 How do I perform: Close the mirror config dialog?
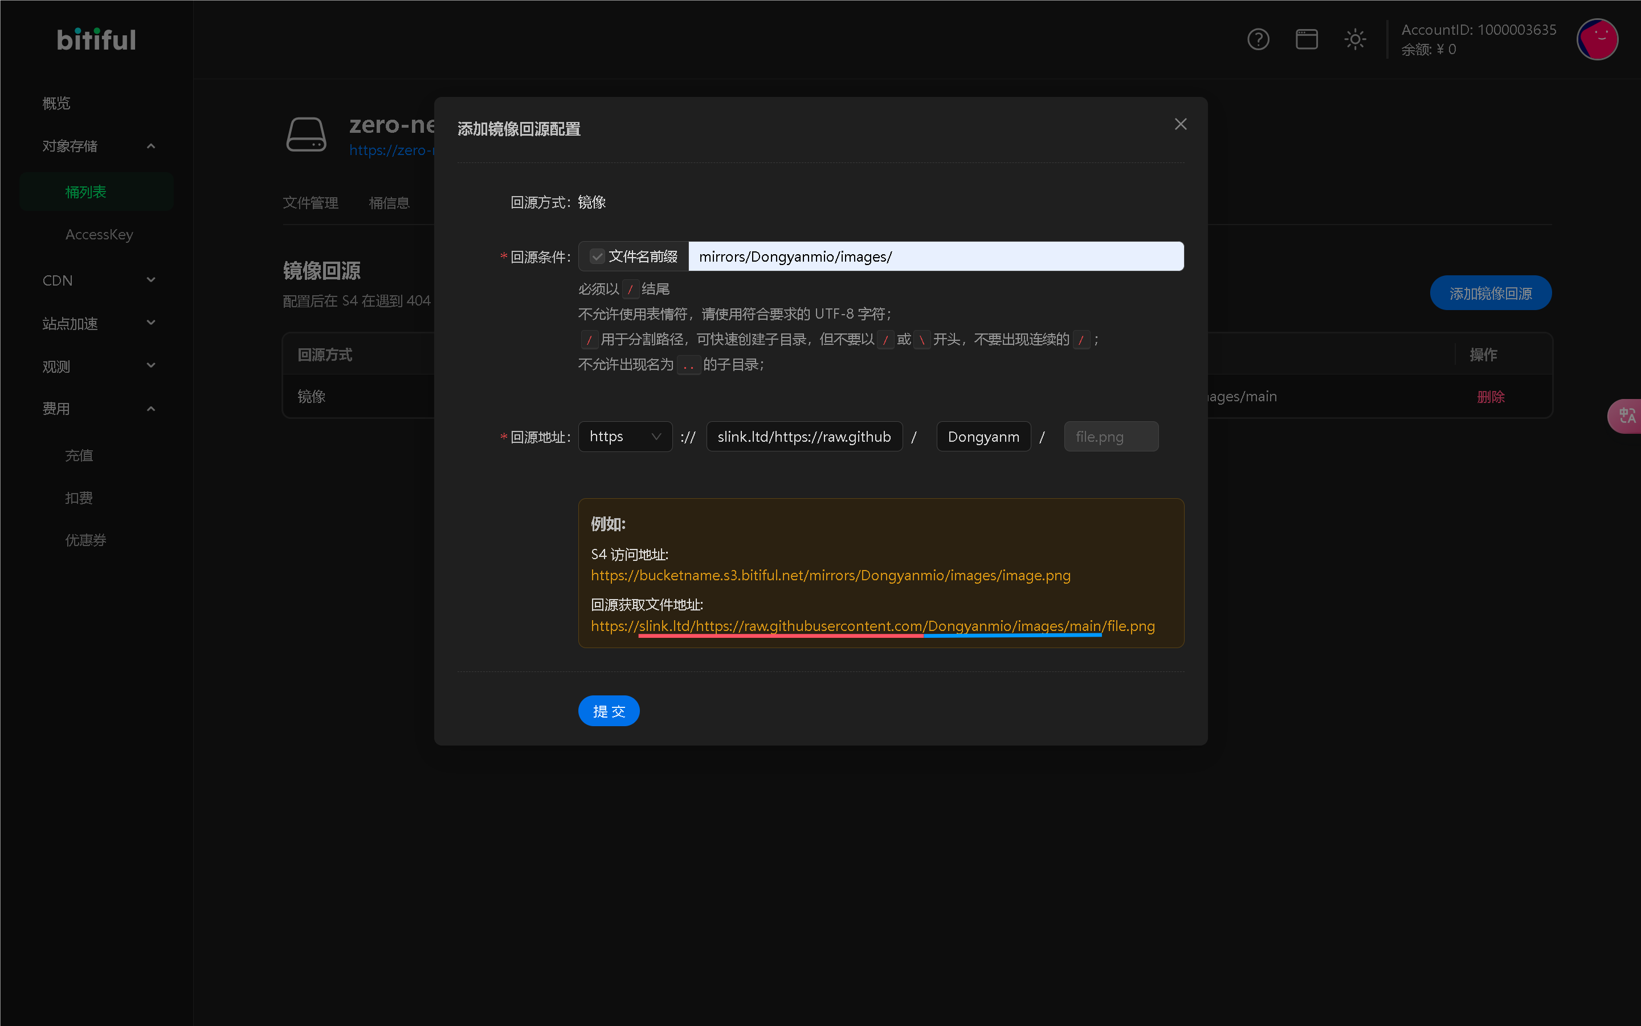(x=1181, y=124)
